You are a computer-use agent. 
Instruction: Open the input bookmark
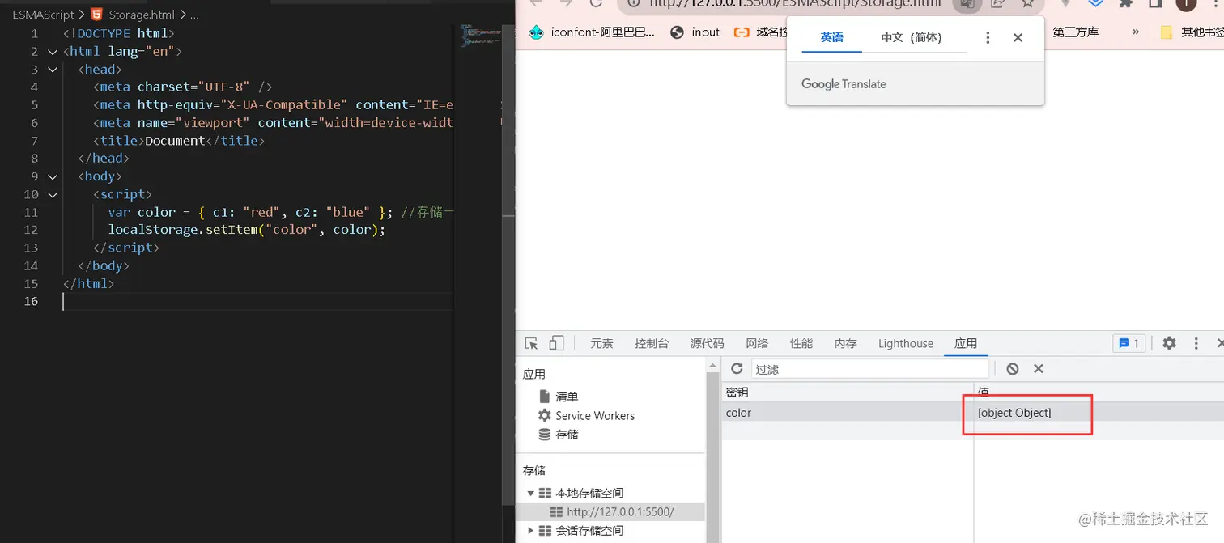pyautogui.click(x=695, y=32)
